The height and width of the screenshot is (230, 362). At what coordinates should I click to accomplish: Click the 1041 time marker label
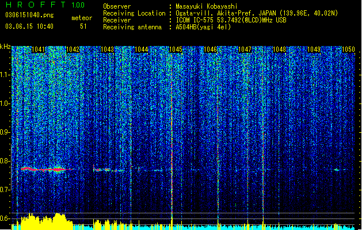pyautogui.click(x=38, y=49)
